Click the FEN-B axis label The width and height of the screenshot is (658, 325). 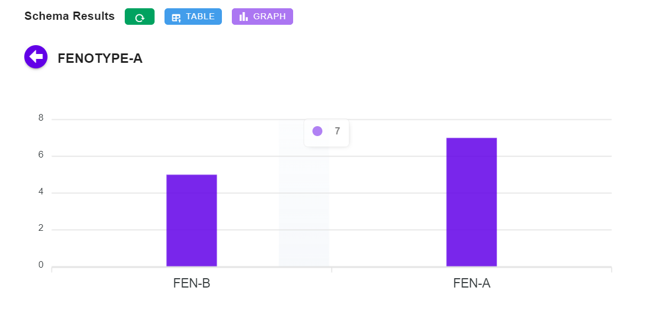192,284
